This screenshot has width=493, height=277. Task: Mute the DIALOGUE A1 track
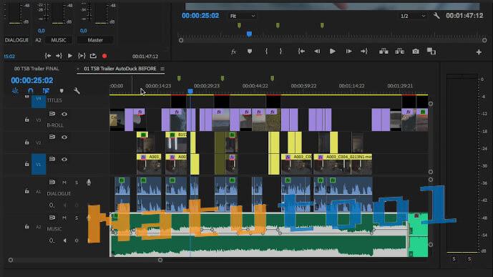[x=64, y=183]
